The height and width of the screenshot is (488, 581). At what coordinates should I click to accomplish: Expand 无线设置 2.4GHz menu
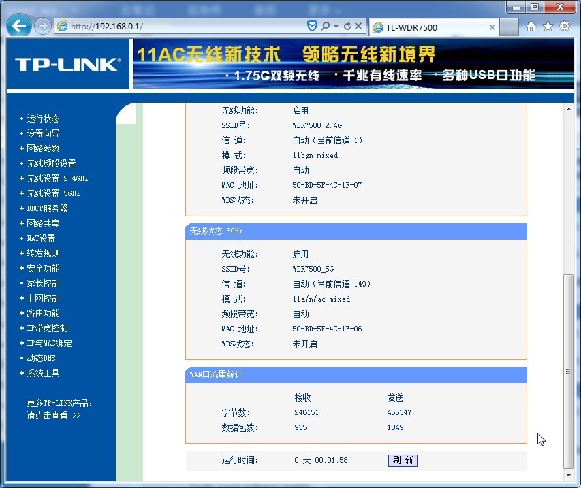click(x=57, y=178)
